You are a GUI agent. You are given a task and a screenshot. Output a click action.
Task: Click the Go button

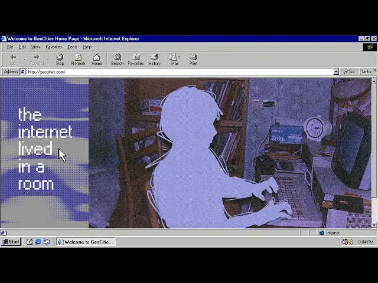349,72
